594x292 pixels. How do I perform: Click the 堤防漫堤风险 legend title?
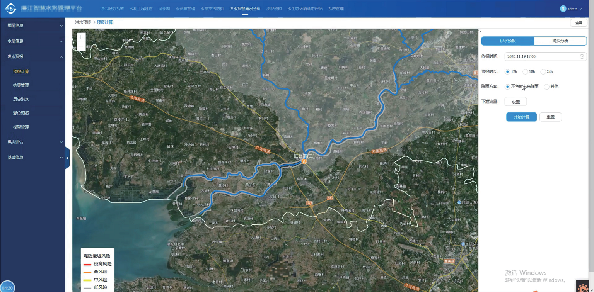coord(97,256)
